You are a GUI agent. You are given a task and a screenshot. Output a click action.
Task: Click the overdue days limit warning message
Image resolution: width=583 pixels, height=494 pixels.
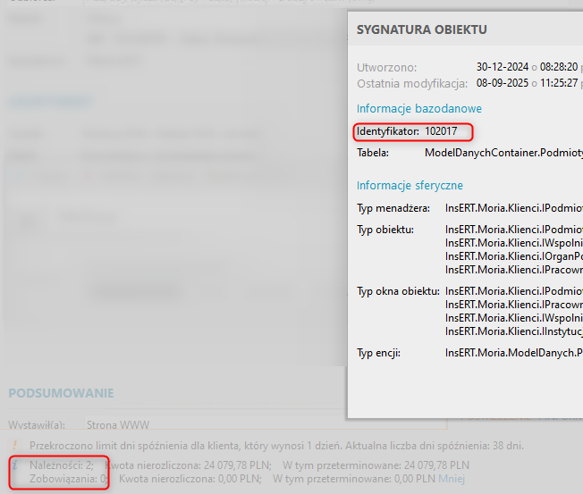click(x=277, y=445)
